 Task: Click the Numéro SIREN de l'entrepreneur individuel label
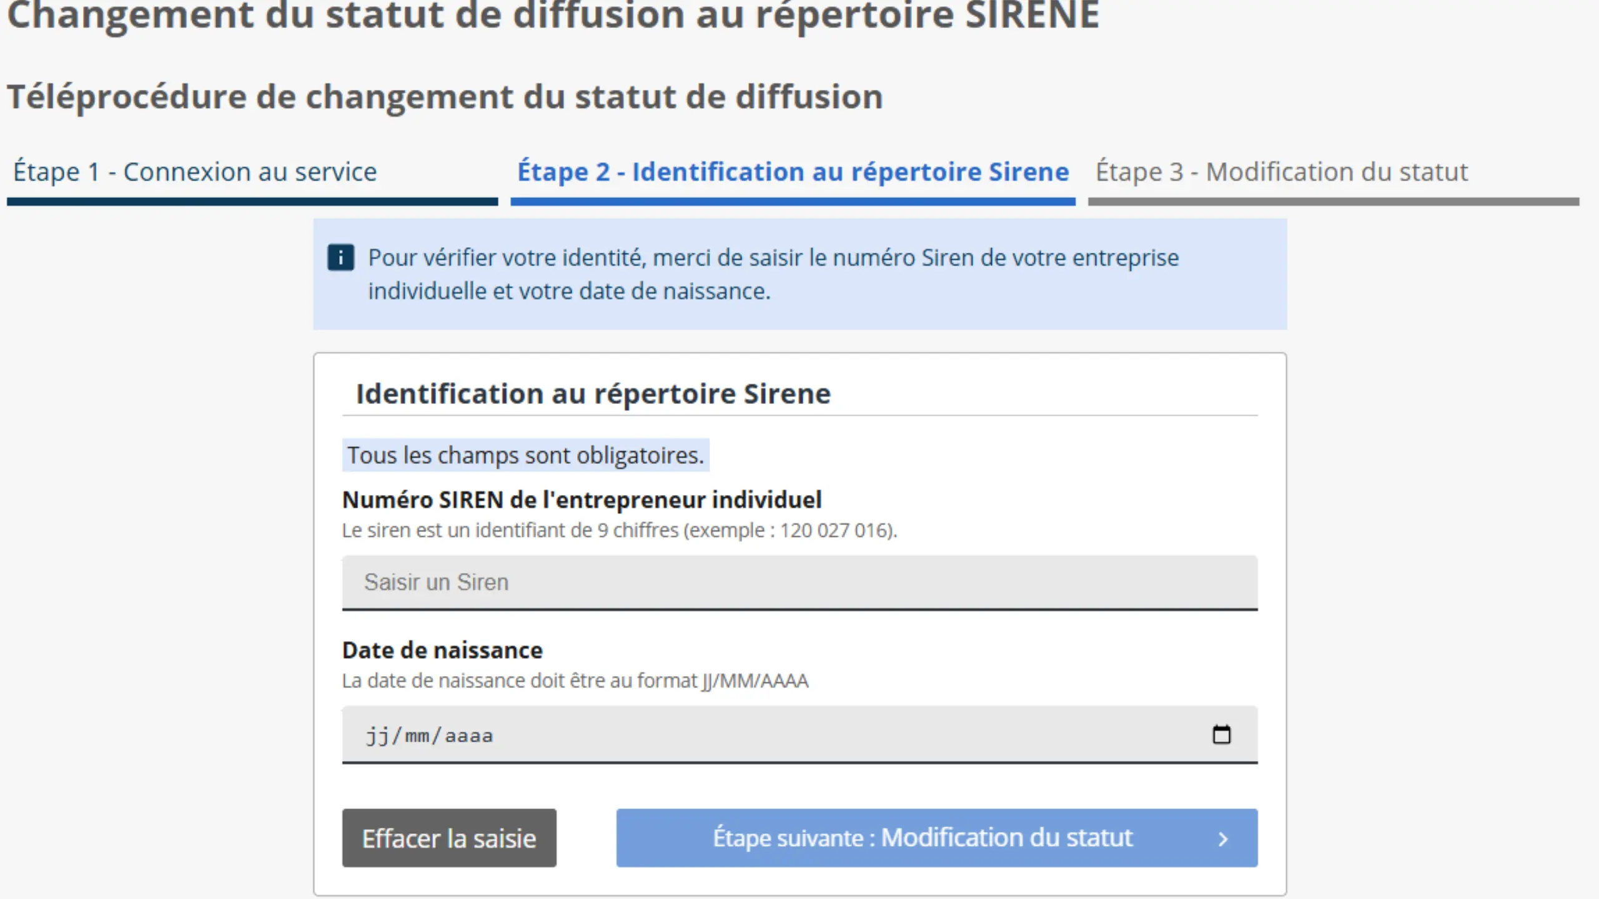coord(582,500)
